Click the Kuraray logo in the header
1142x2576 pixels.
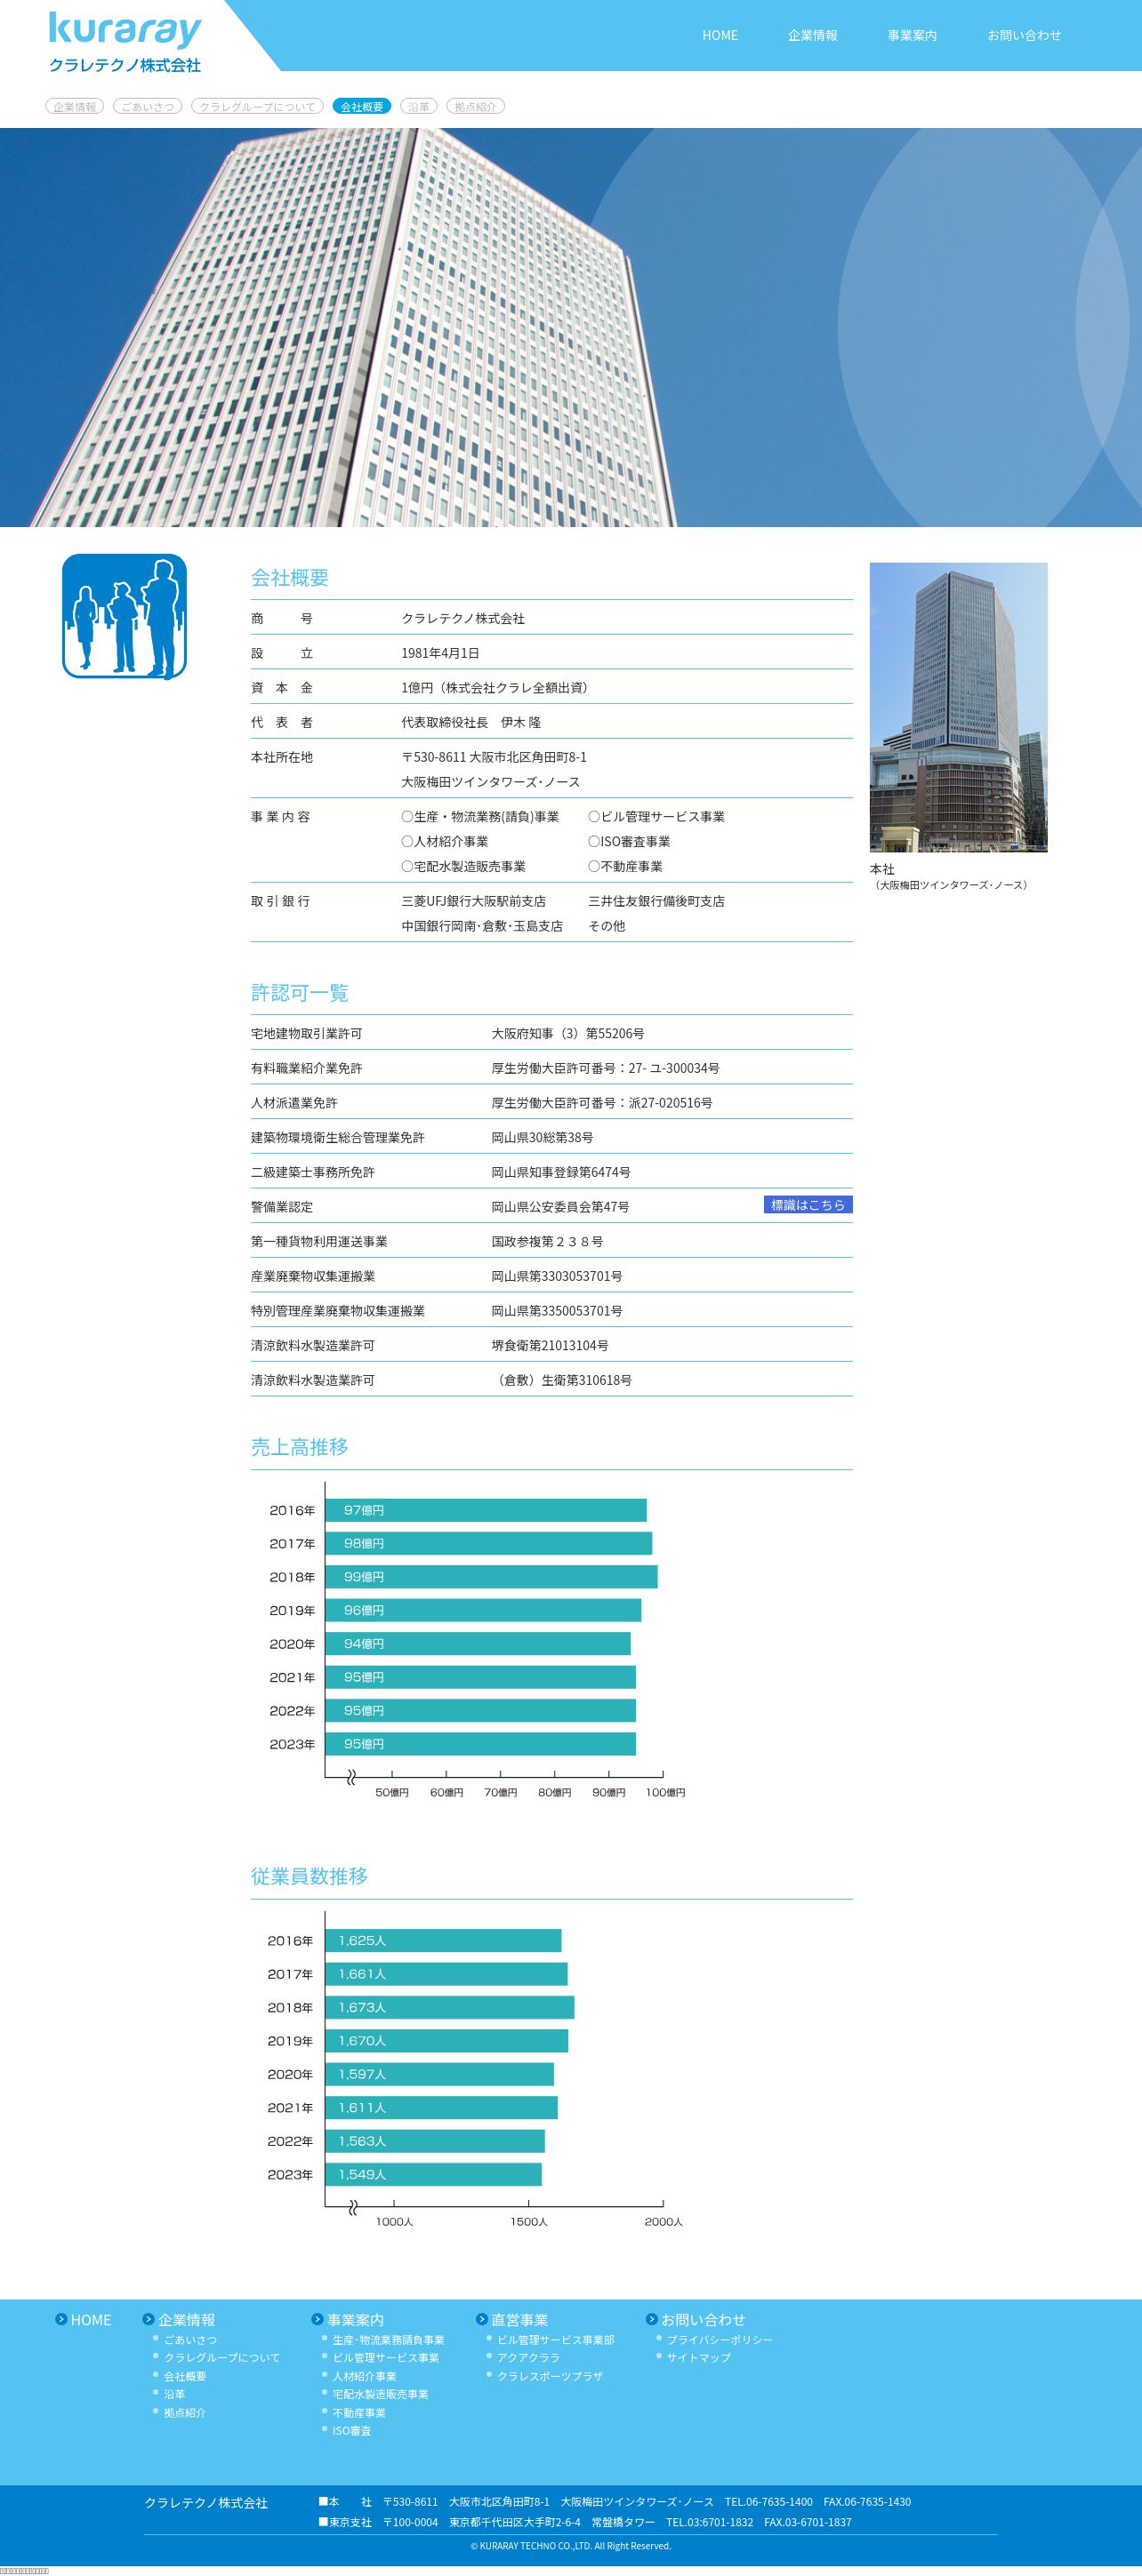click(x=125, y=42)
